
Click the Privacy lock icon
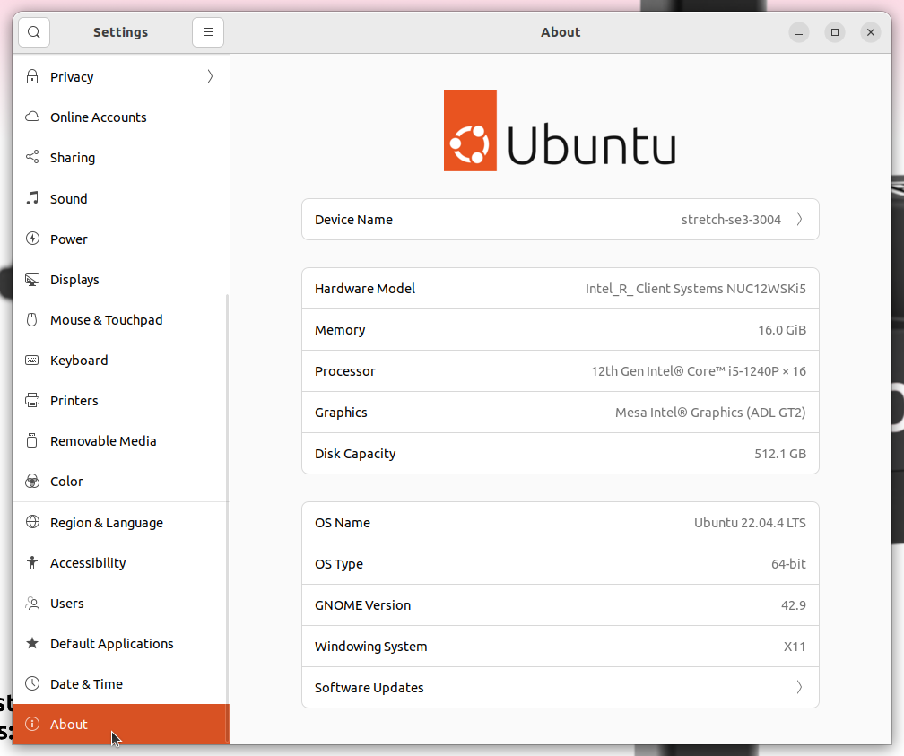(32, 77)
